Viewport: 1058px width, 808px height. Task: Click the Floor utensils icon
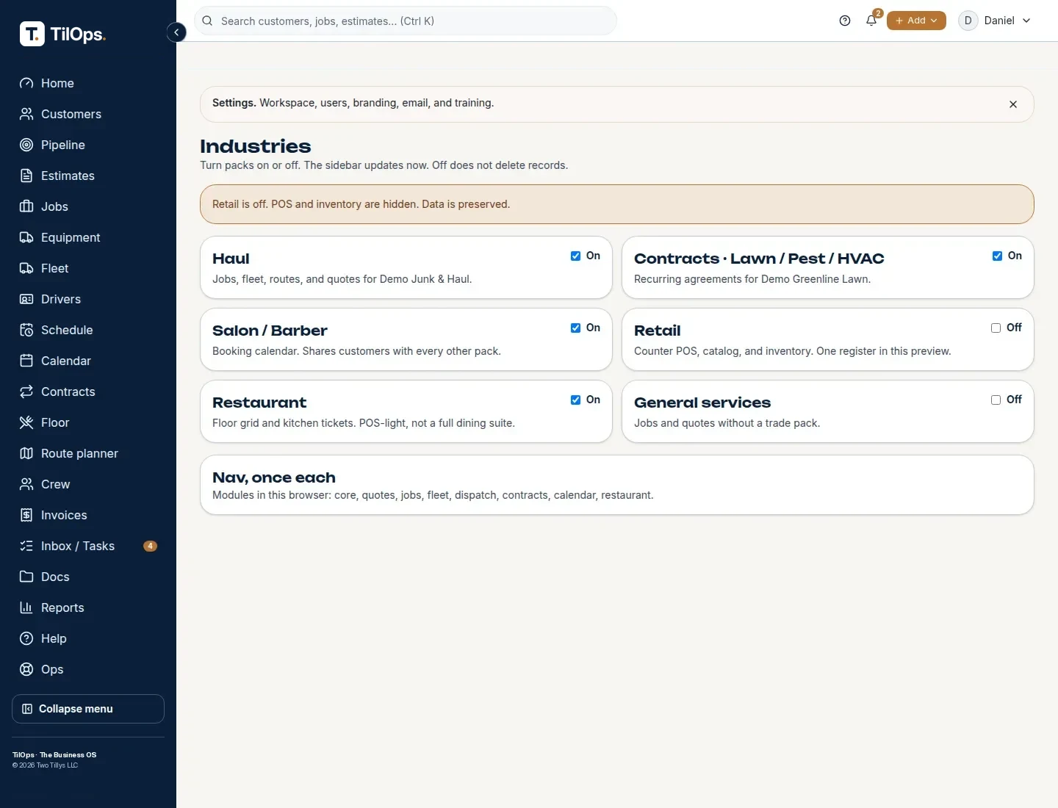click(x=26, y=422)
